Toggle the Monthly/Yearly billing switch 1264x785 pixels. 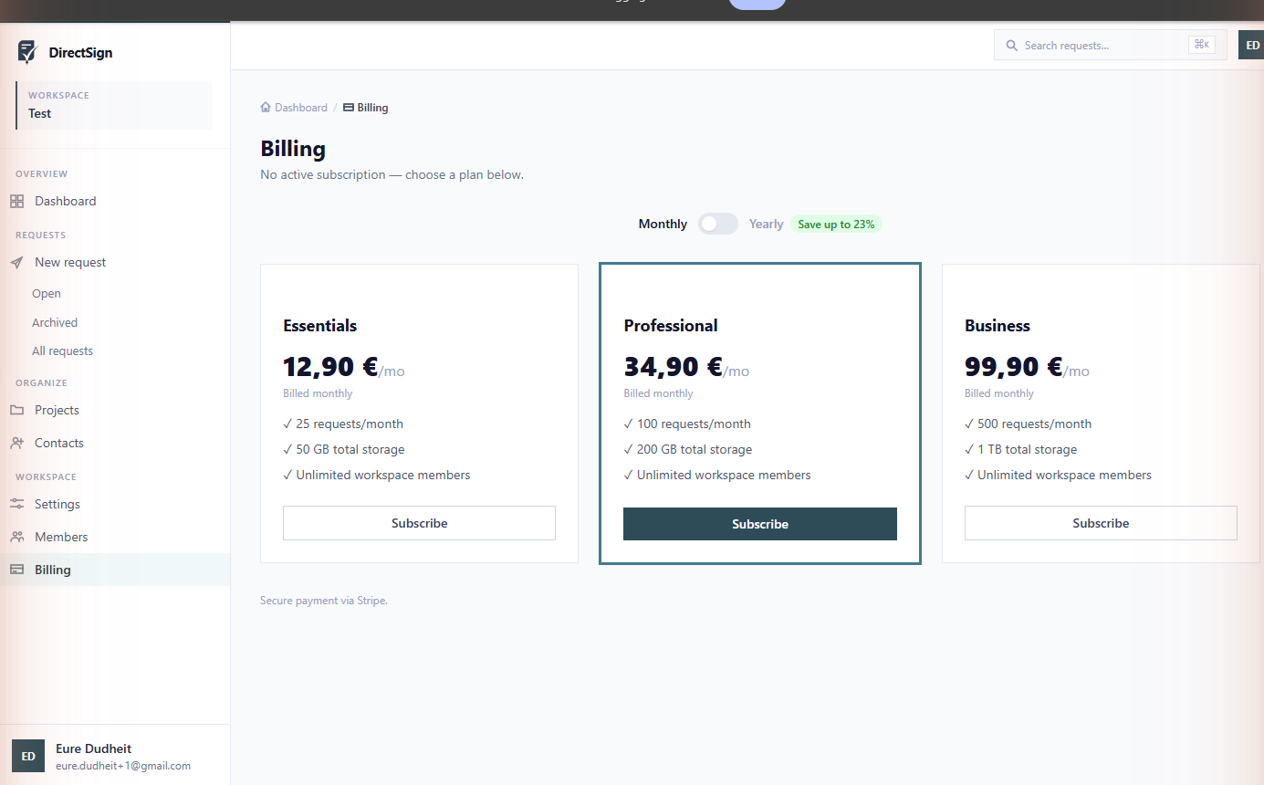(x=718, y=224)
